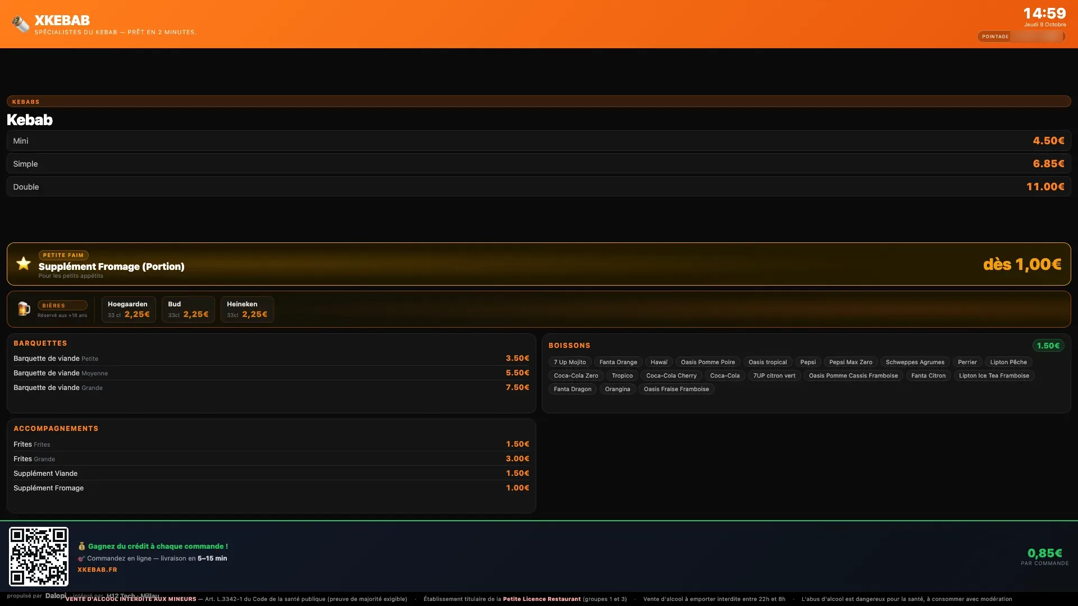Viewport: 1078px width, 606px height.
Task: Select the Simple kebab row
Action: [539, 164]
